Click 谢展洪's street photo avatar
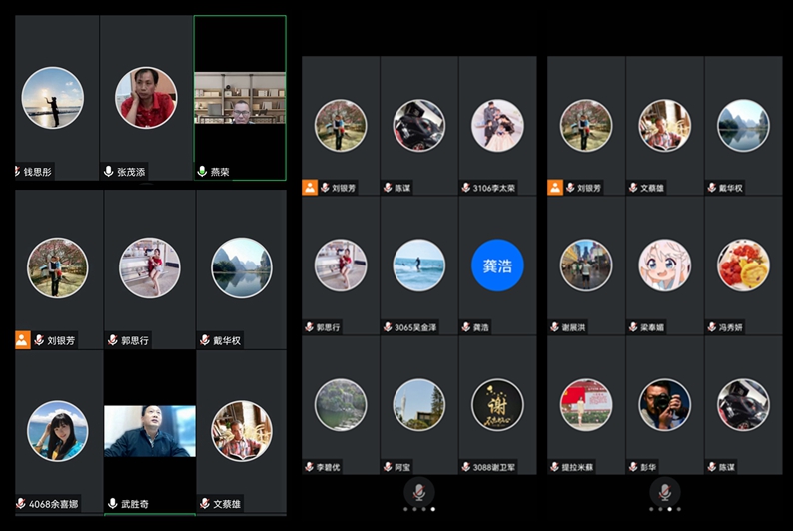This screenshot has height=531, width=793. tap(586, 265)
